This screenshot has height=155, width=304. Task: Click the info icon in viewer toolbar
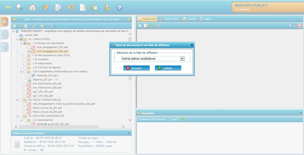(295, 26)
